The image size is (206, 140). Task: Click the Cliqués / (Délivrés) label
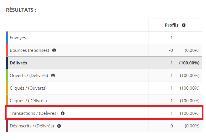tap(28, 101)
